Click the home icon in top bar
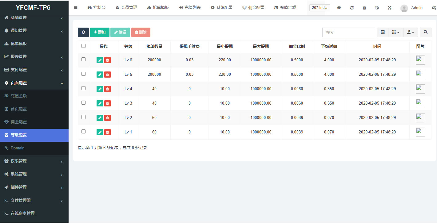The image size is (437, 223). [339, 8]
